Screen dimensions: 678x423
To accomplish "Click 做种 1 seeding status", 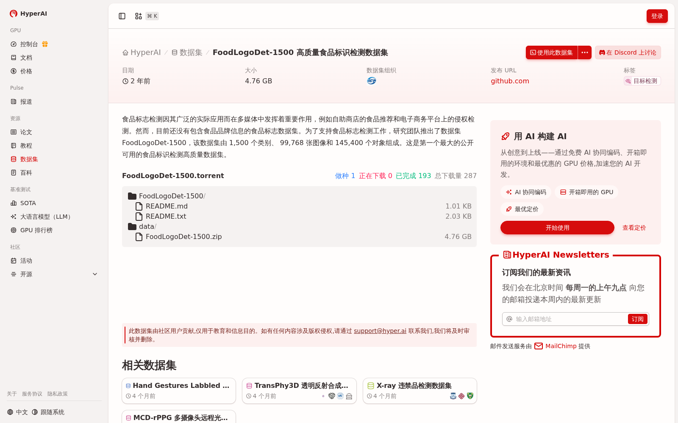I will point(345,176).
